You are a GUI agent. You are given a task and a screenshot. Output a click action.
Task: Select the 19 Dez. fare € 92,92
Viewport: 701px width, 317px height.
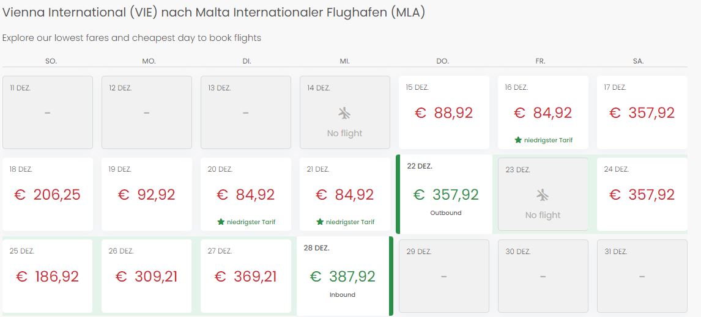point(147,194)
